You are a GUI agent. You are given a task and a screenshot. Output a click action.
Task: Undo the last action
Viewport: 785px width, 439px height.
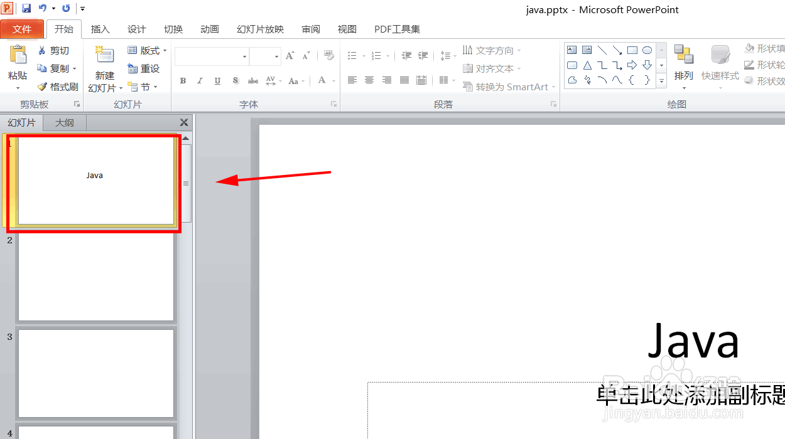[x=43, y=8]
